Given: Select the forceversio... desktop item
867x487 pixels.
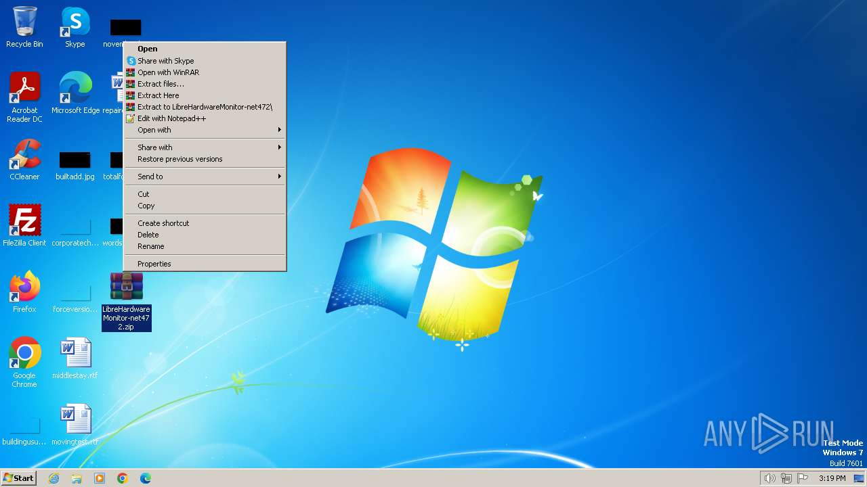Looking at the screenshot, I should 75,300.
